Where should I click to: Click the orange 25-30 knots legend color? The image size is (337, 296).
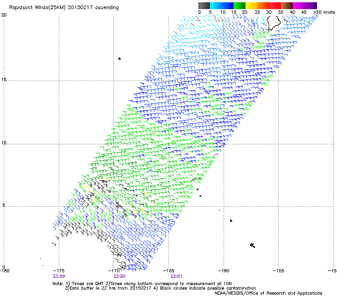point(263,5)
